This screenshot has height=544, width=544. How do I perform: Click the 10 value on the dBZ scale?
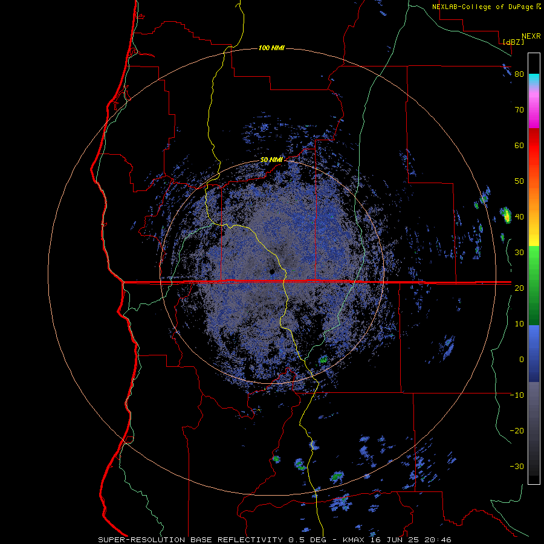click(x=519, y=324)
